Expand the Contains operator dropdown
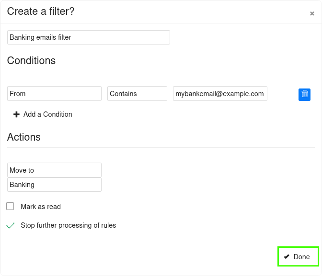Viewport: 322px width, 276px height. pyautogui.click(x=137, y=94)
